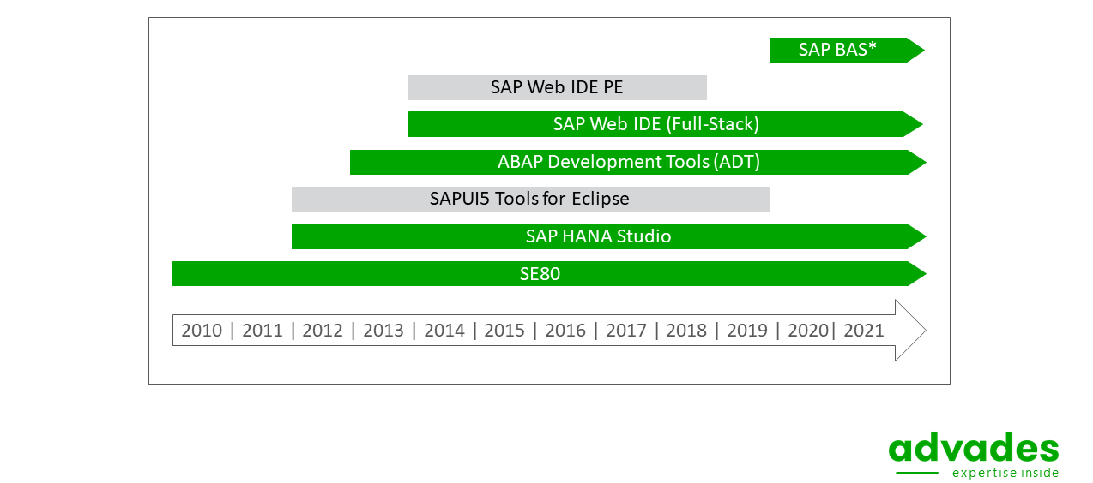The height and width of the screenshot is (483, 1093).
Task: Click the advades logo
Action: (974, 456)
